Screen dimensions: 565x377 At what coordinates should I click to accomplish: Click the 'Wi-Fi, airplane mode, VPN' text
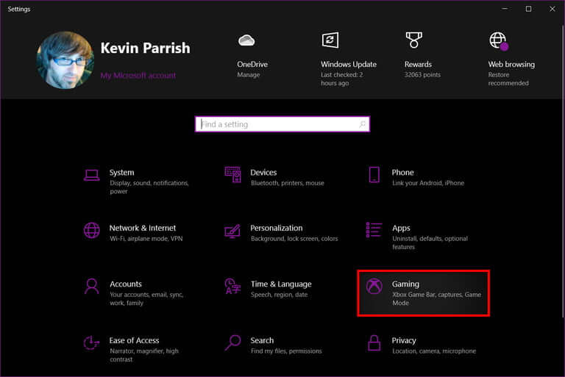pos(146,238)
